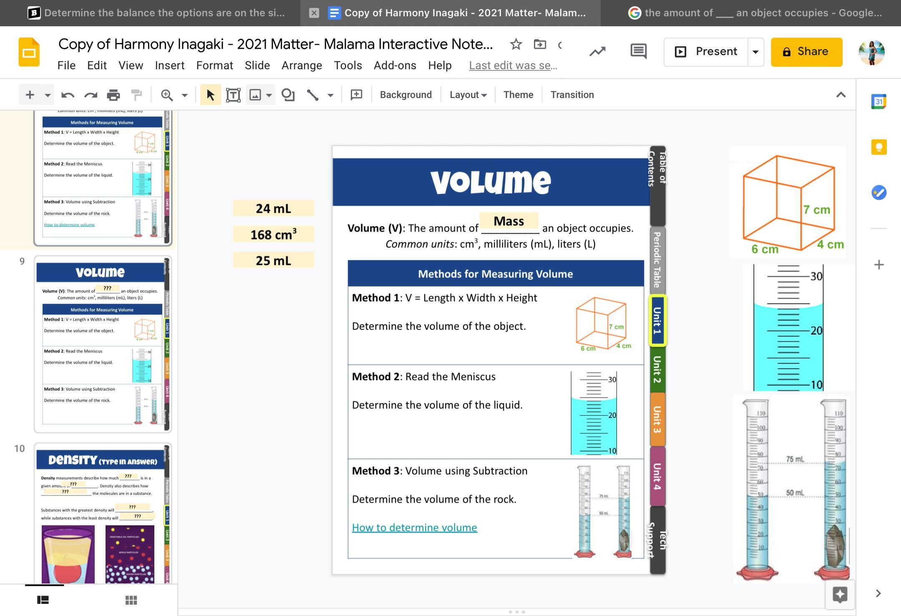Open Google Keep in side panel
Screen dimensions: 901x616
pyautogui.click(x=878, y=147)
